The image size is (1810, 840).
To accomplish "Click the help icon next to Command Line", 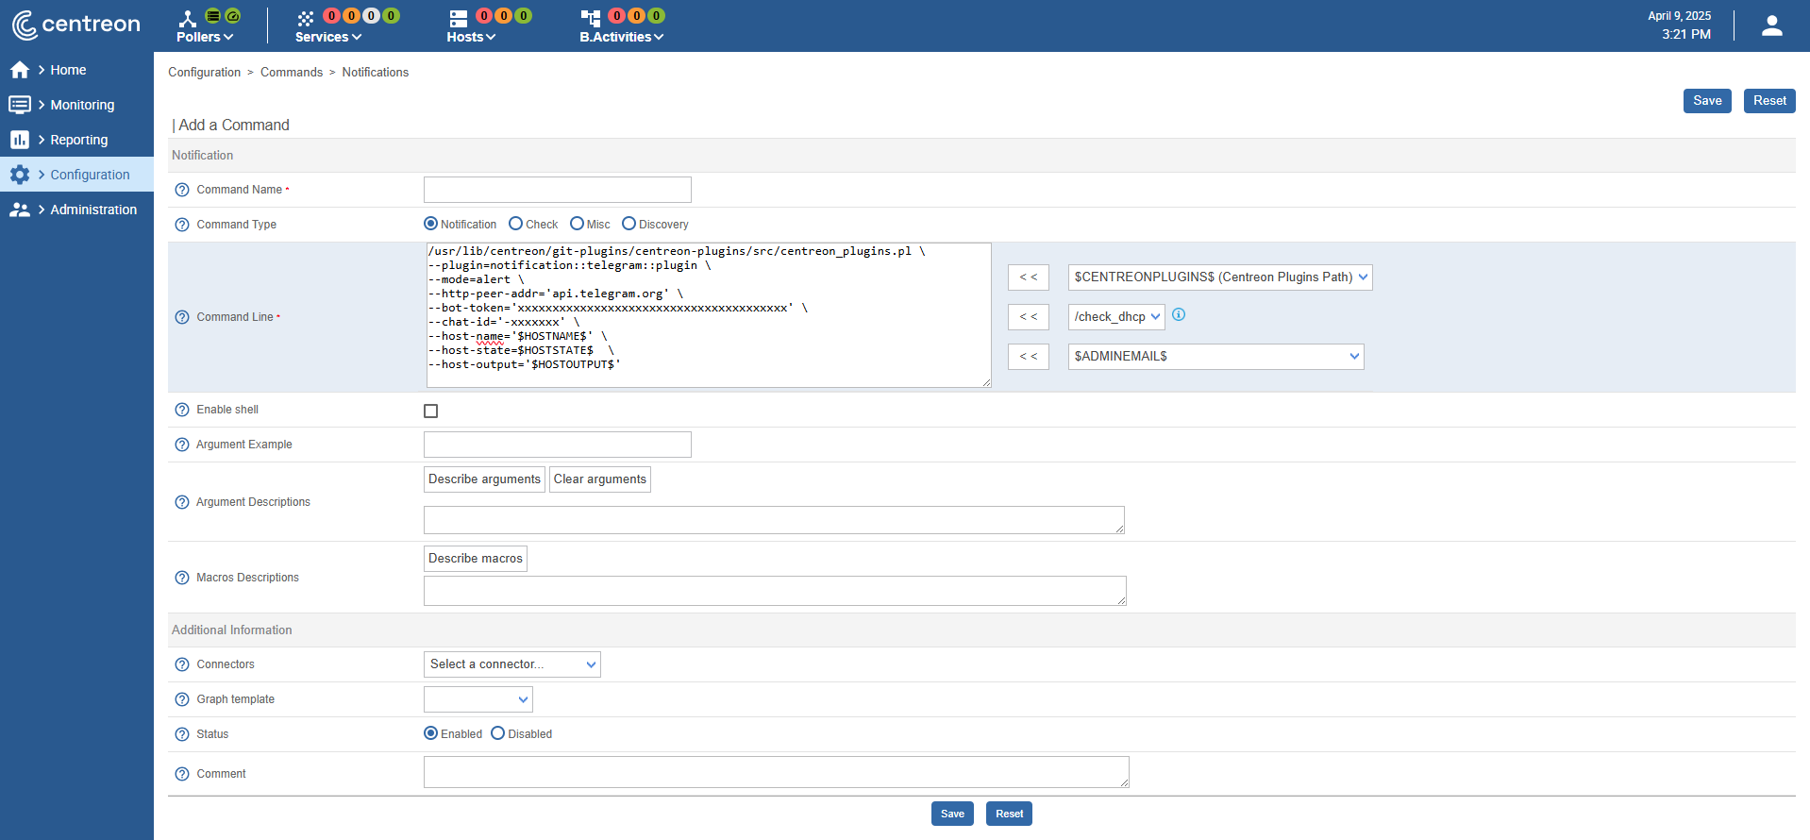I will click(182, 317).
